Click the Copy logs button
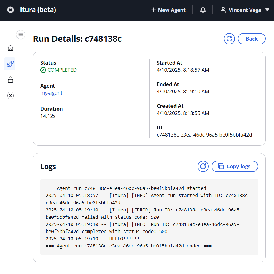This screenshot has height=274, width=274. pyautogui.click(x=235, y=166)
